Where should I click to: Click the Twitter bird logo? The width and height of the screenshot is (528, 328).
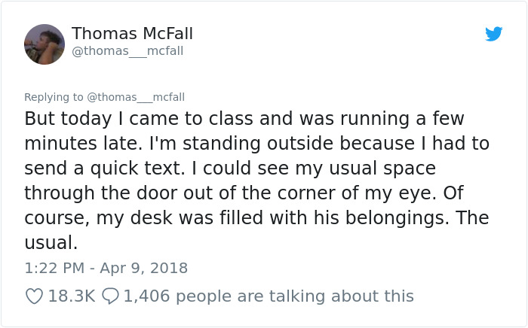coord(493,34)
